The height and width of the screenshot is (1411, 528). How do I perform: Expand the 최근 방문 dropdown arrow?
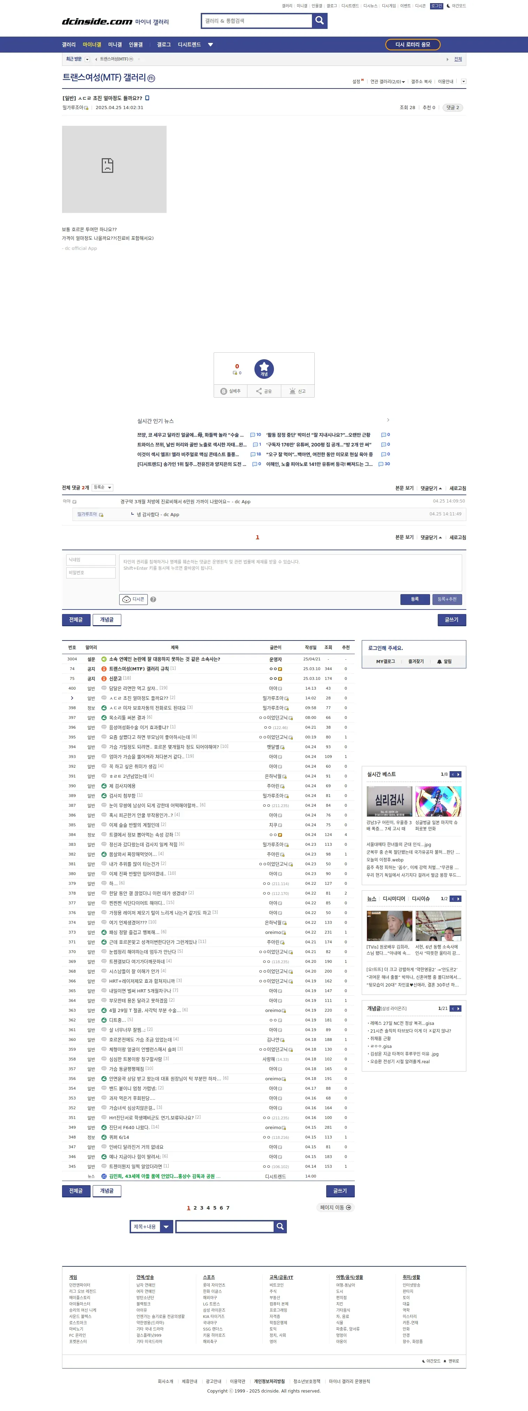point(87,59)
